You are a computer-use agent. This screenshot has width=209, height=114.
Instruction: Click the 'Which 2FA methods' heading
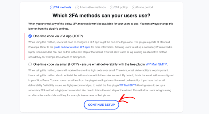point(101,16)
